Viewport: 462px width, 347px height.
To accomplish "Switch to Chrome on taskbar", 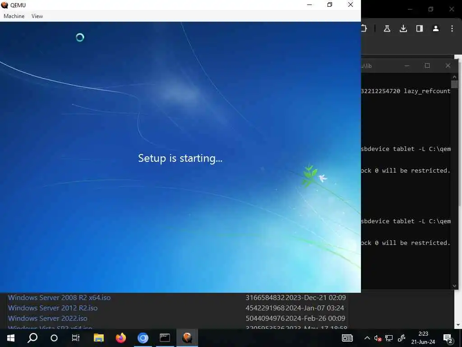I will tap(143, 338).
